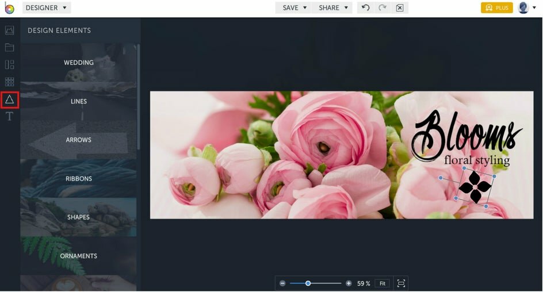Open the user profile avatar menu
Image resolution: width=543 pixels, height=292 pixels.
click(x=526, y=7)
